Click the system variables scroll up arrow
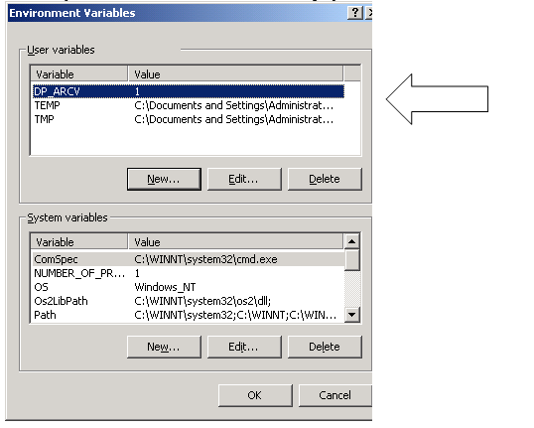The height and width of the screenshot is (428, 534). coord(351,241)
